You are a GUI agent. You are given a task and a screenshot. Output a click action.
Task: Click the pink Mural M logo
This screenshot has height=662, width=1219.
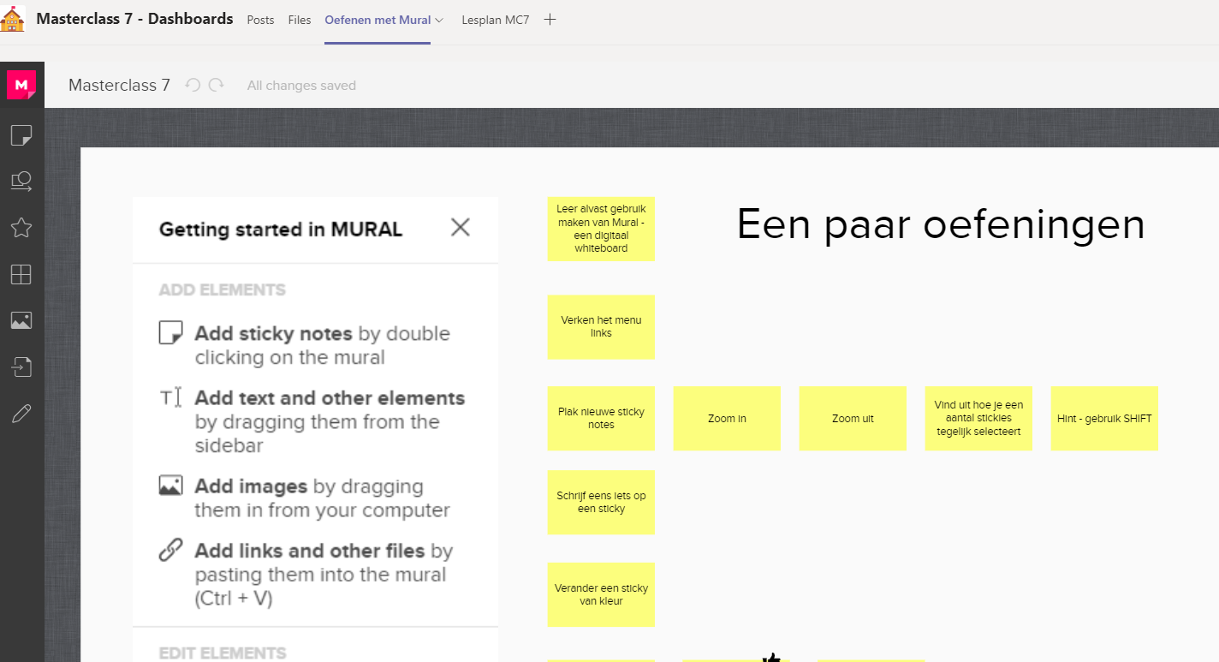click(21, 85)
